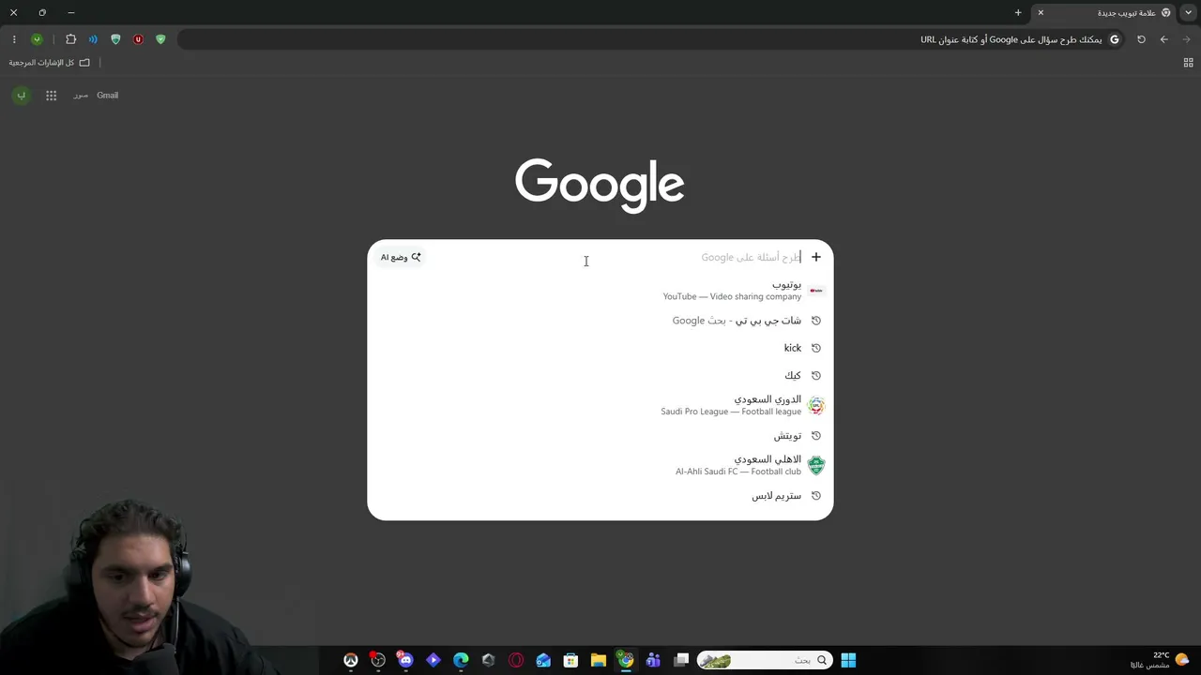This screenshot has height=675, width=1201.
Task: Open the Google account avatar on the page
Action: pyautogui.click(x=21, y=96)
